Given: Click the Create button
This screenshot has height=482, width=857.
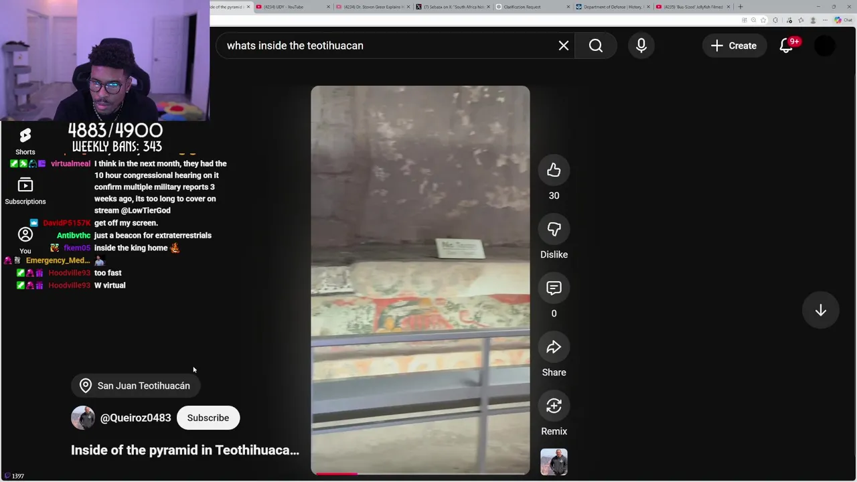Looking at the screenshot, I should (734, 46).
